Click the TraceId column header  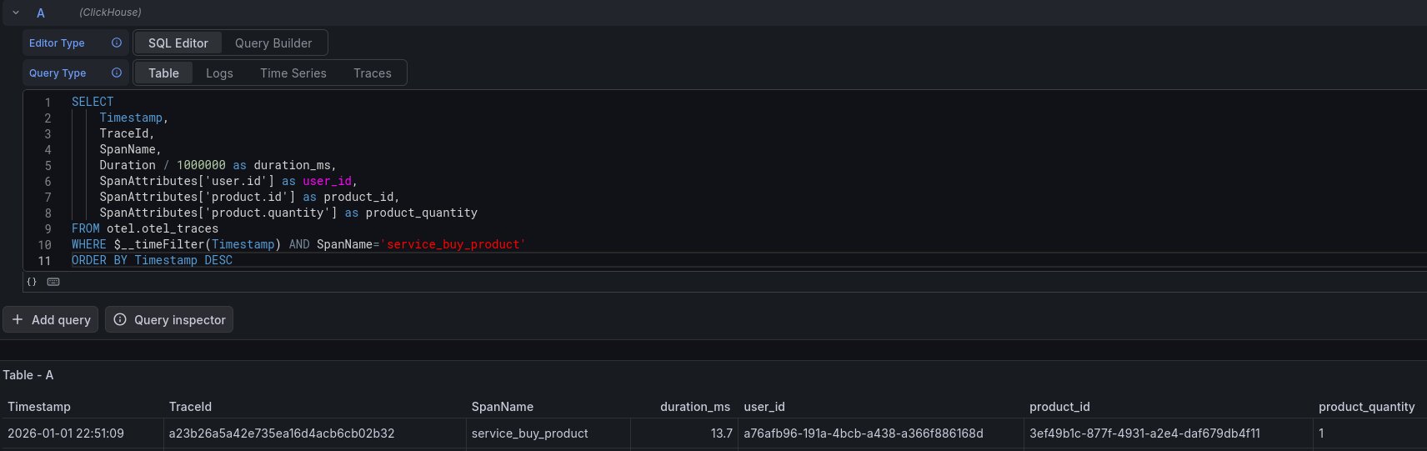[190, 407]
